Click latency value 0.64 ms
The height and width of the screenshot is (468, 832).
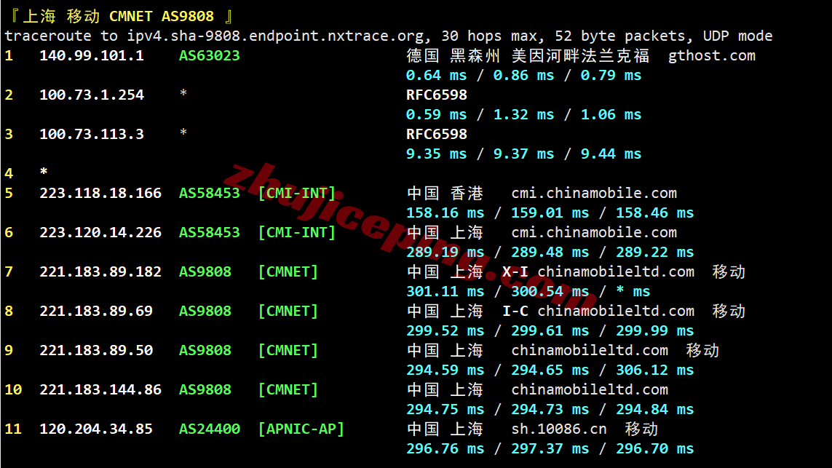(x=436, y=76)
